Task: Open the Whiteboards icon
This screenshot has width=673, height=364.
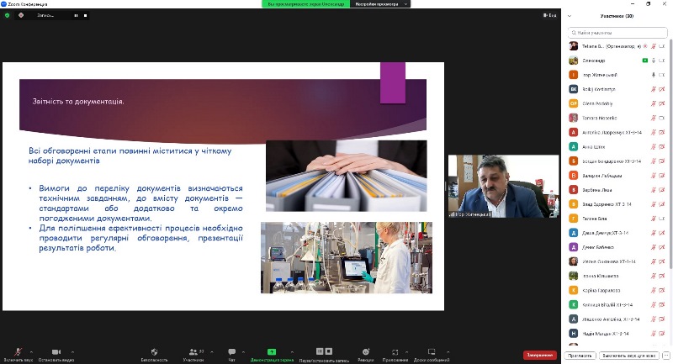Action: click(431, 352)
